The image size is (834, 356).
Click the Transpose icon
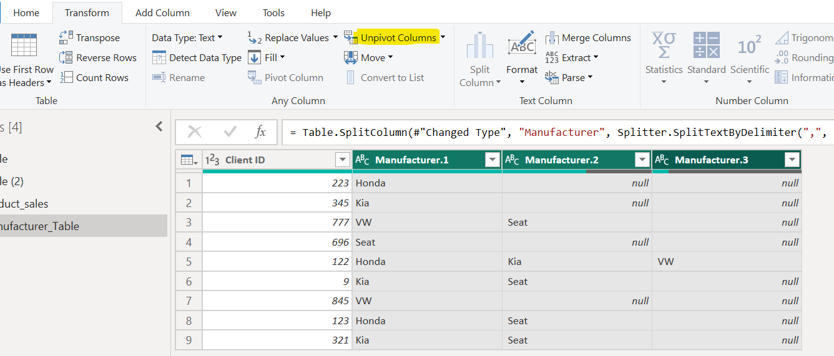click(x=66, y=37)
